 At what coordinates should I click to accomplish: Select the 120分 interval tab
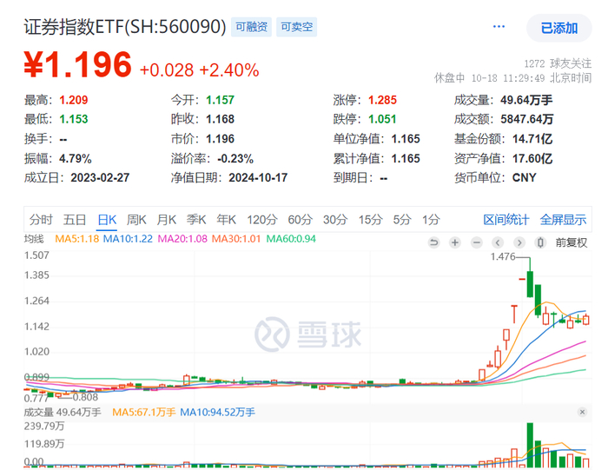point(262,220)
